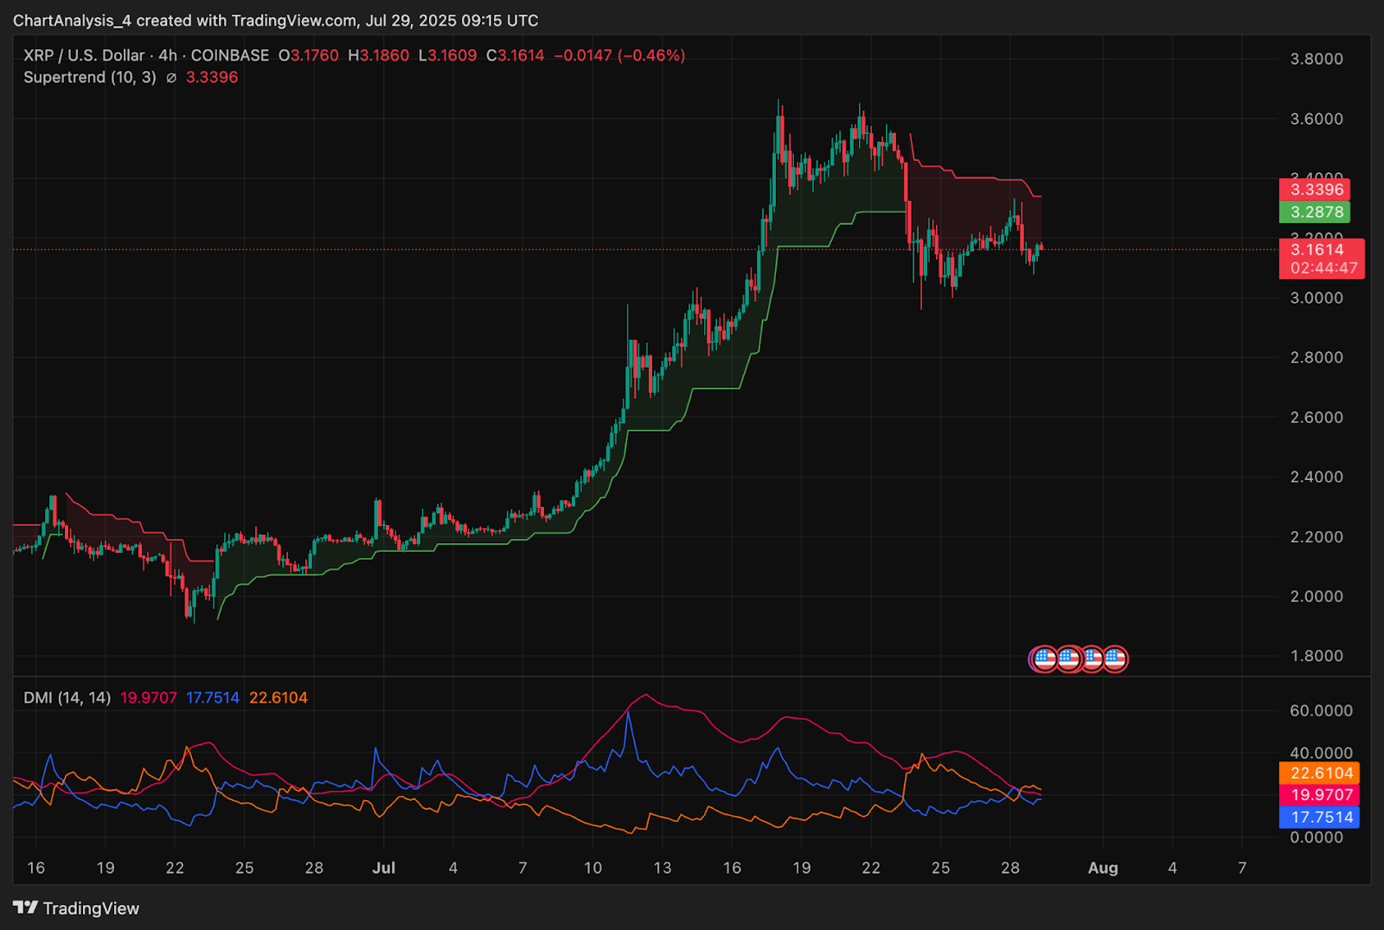Click the COINBASE exchange name in header

point(230,55)
